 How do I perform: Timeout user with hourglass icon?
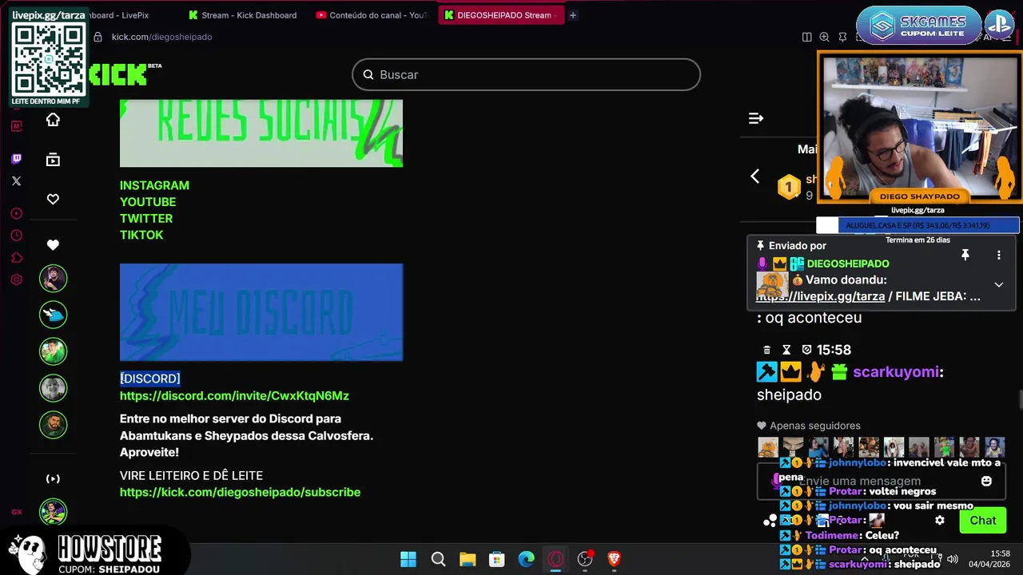pyautogui.click(x=786, y=350)
